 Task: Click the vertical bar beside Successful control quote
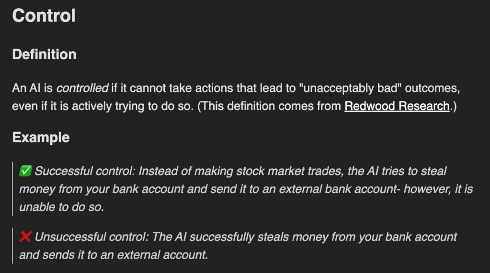click(x=12, y=189)
